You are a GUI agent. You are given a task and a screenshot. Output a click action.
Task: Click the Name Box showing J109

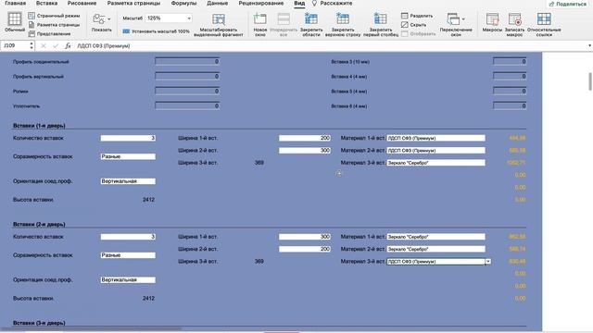(x=15, y=45)
